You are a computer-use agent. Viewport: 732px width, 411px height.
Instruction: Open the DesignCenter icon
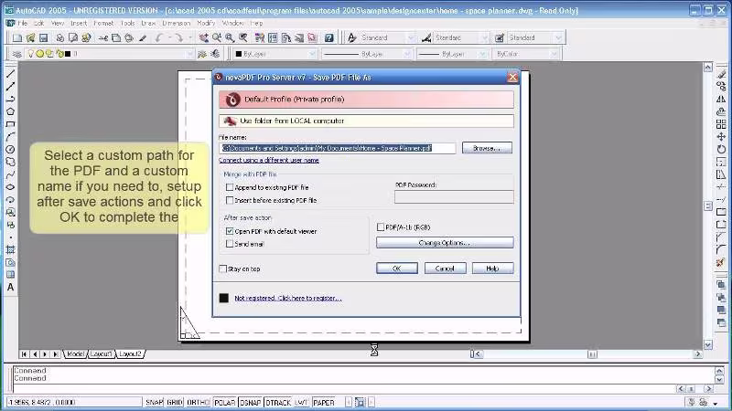[x=273, y=37]
